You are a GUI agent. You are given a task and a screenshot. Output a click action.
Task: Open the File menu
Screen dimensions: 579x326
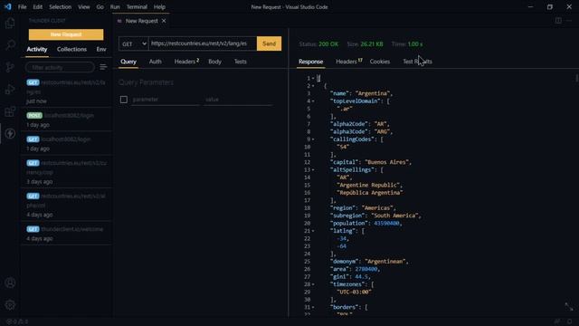(x=22, y=6)
